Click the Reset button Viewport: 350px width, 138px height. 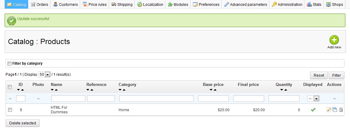(319, 75)
